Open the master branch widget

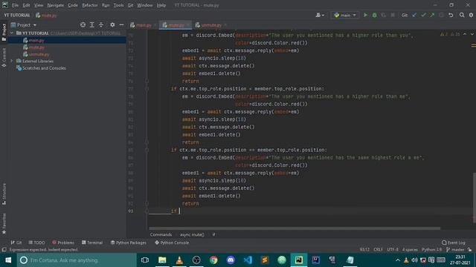tap(455, 249)
